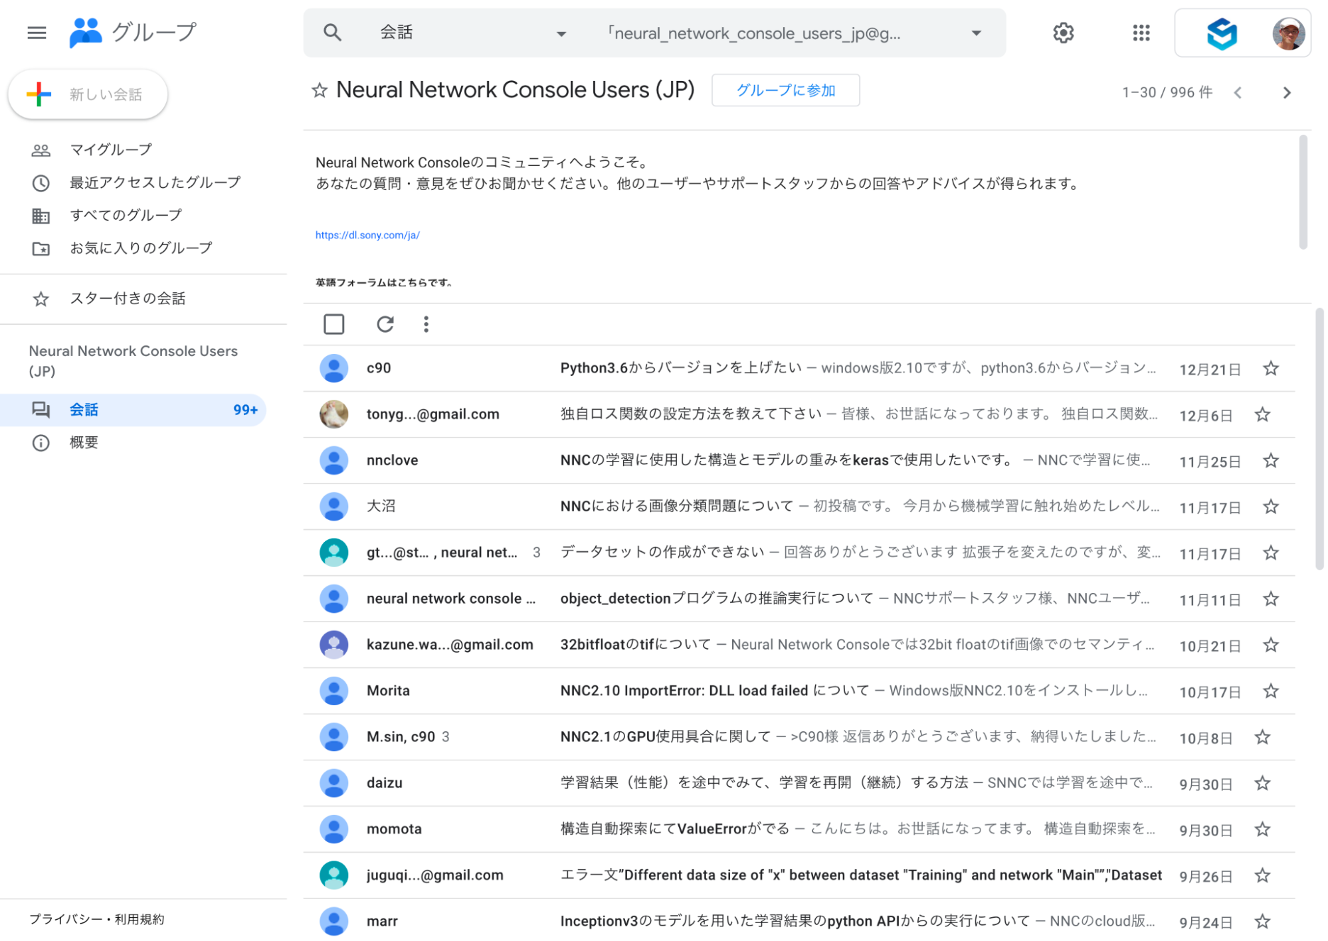Star the object_detection conversation
The image size is (1328, 941).
(x=1271, y=599)
